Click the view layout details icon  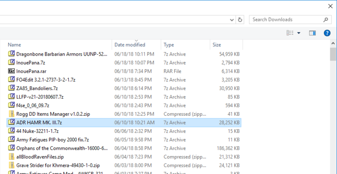click(290, 33)
